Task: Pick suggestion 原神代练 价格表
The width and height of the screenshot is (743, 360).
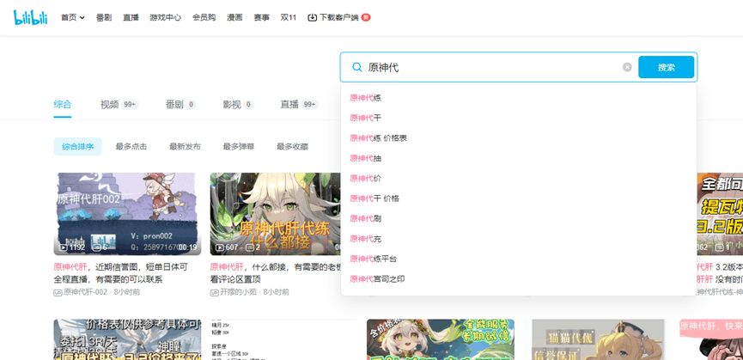Action: pos(519,138)
